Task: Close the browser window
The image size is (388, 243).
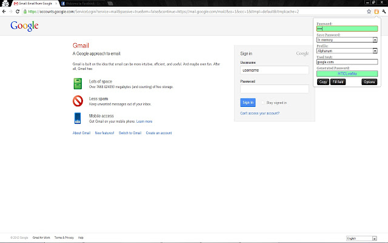Action: point(381,2)
